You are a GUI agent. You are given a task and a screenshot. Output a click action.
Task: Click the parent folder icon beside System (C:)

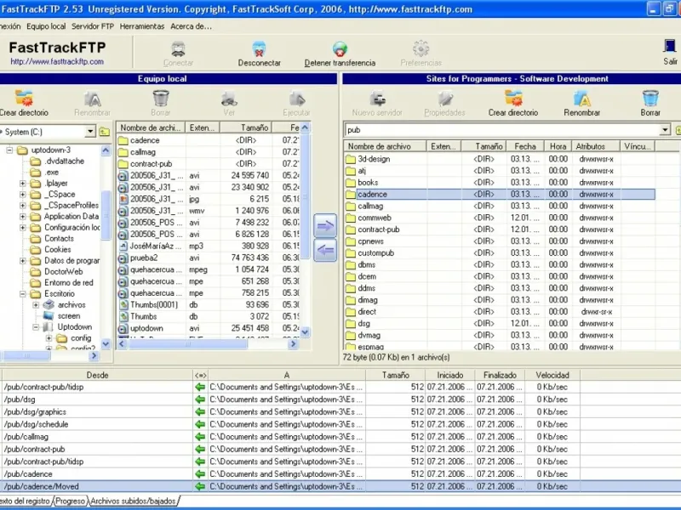[x=104, y=132]
